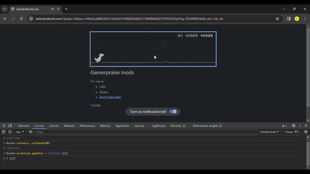Reload the current page

click(x=21, y=19)
